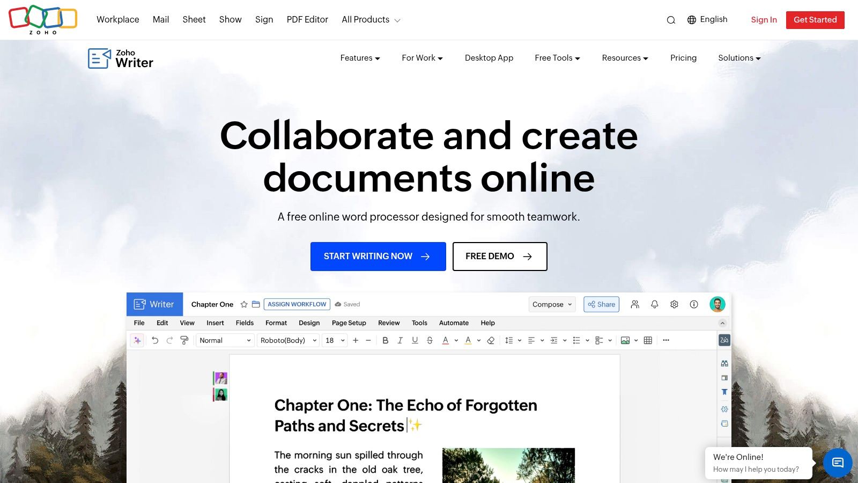Click the search magnifier icon

point(671,20)
